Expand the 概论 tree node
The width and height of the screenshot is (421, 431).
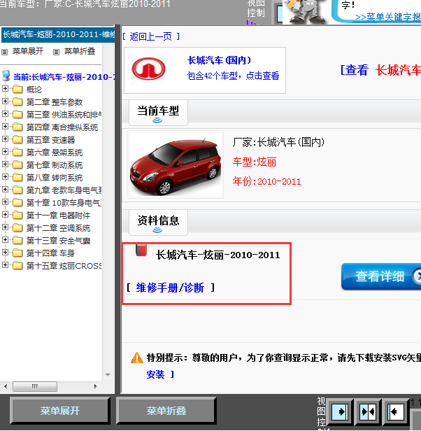coord(5,89)
